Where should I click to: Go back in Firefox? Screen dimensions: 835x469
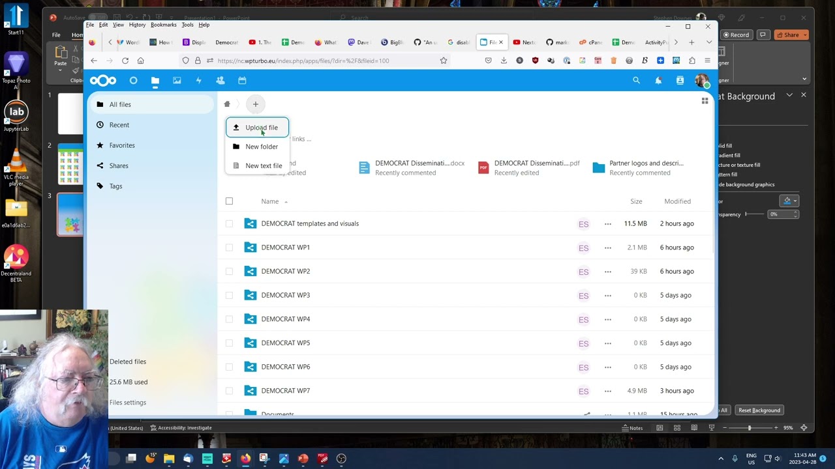[x=94, y=61]
